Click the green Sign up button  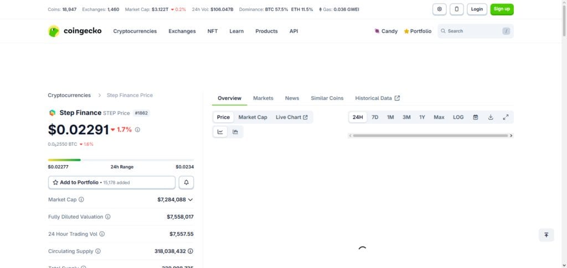point(502,9)
